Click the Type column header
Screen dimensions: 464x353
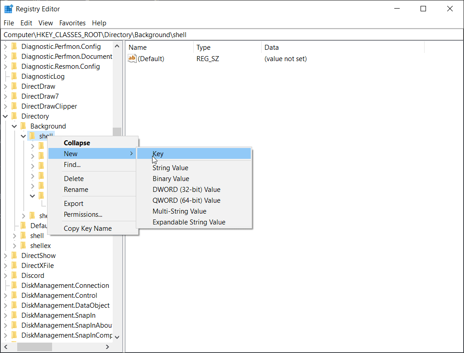tap(203, 48)
